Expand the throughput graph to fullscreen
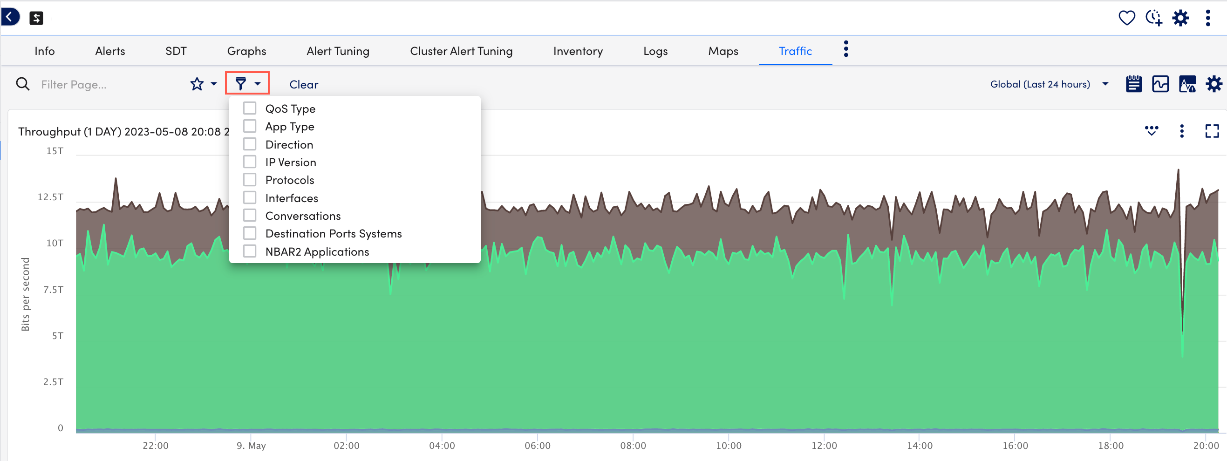The width and height of the screenshot is (1227, 461). pyautogui.click(x=1211, y=131)
